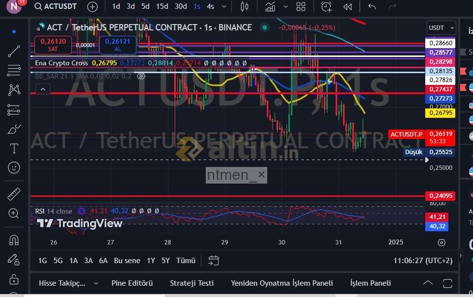473x297 pixels.
Task: Maximize the bottom panel
Action: [448, 283]
